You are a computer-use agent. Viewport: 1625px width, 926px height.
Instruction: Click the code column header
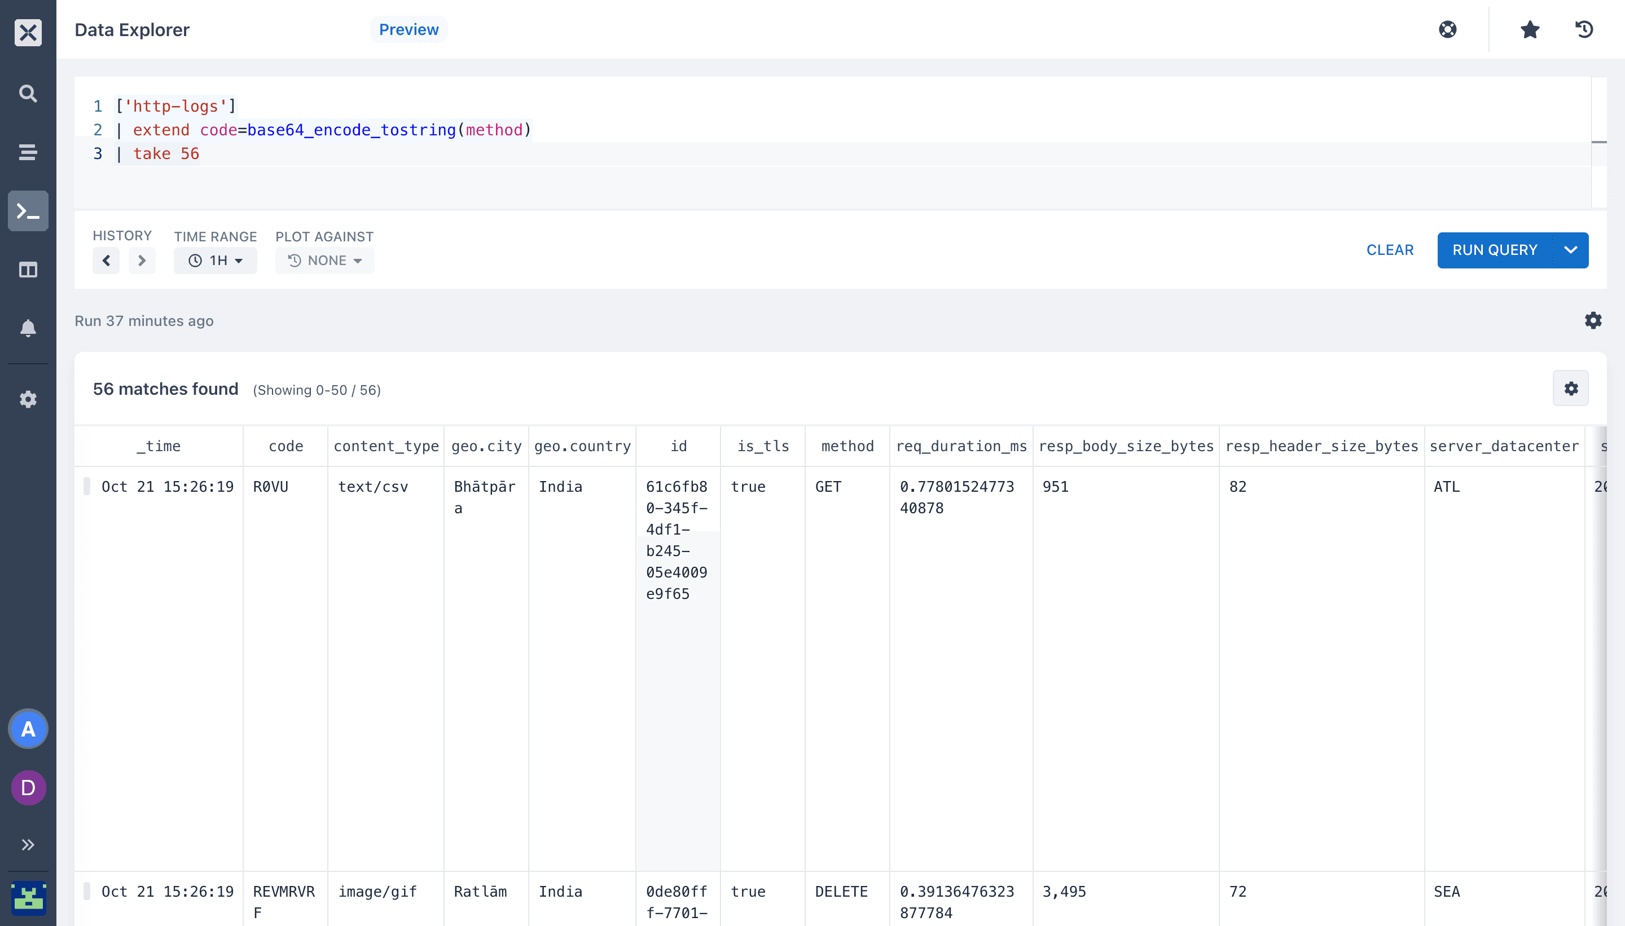pos(286,446)
